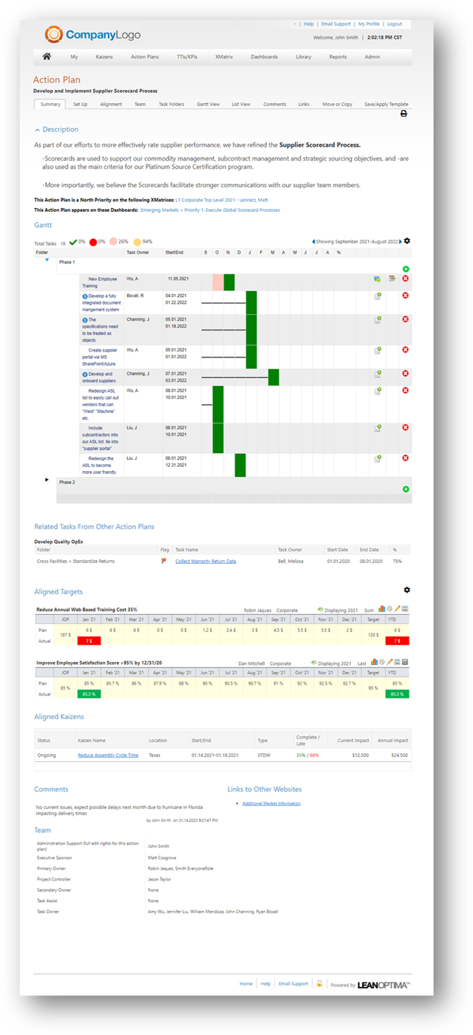473x1035 pixels.
Task: Open the Dashboards menu
Action: click(264, 57)
